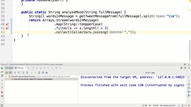Switch to the Console tab
This screenshot has width=191, height=107.
20,68
